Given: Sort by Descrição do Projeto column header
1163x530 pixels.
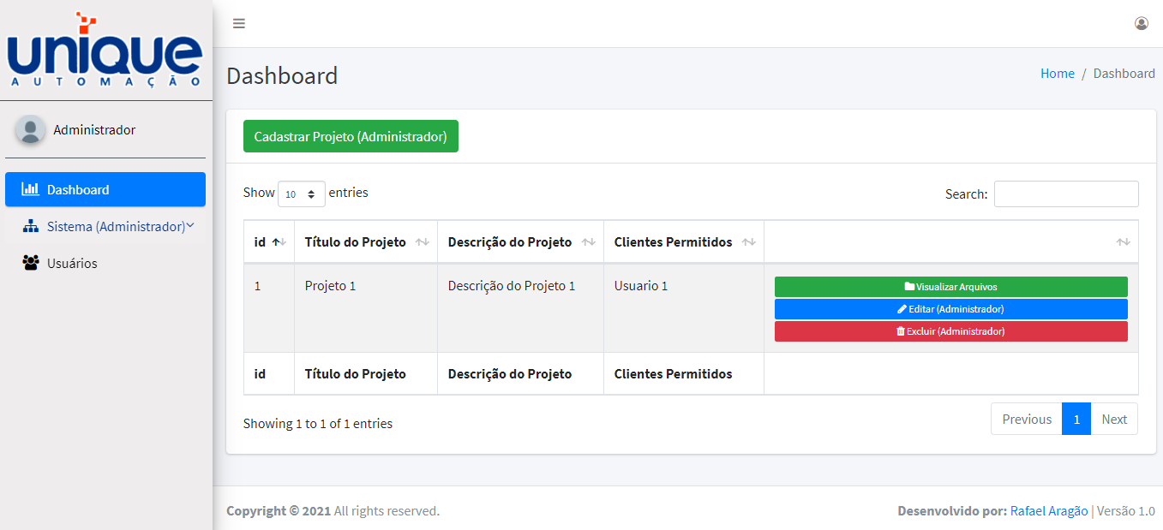Looking at the screenshot, I should [x=509, y=242].
